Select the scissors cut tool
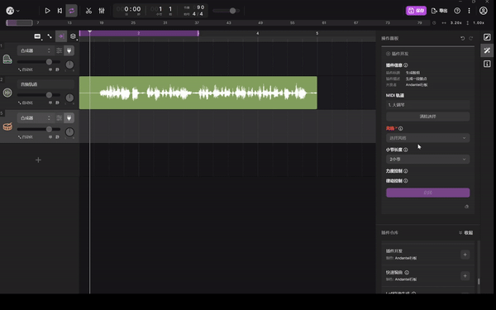The height and width of the screenshot is (310, 496). click(x=88, y=11)
